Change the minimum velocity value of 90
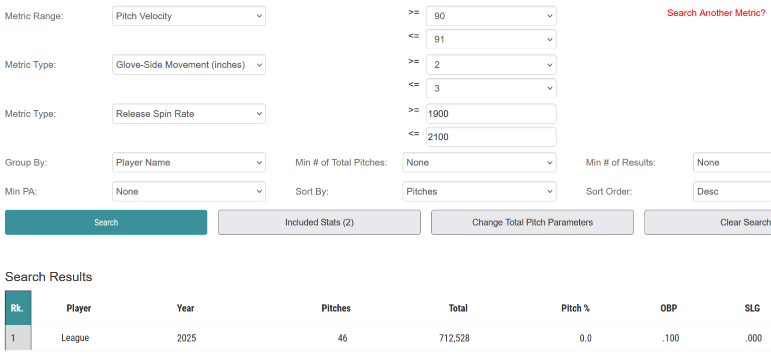The image size is (771, 358). click(x=490, y=16)
